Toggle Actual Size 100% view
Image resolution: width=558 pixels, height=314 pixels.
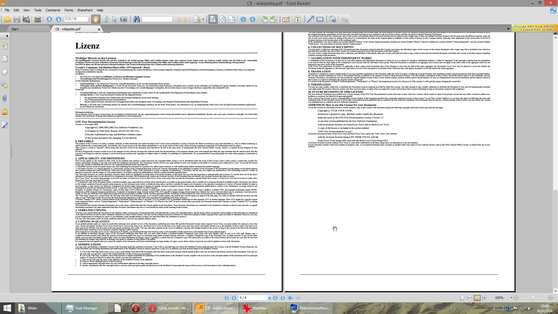[x=213, y=19]
